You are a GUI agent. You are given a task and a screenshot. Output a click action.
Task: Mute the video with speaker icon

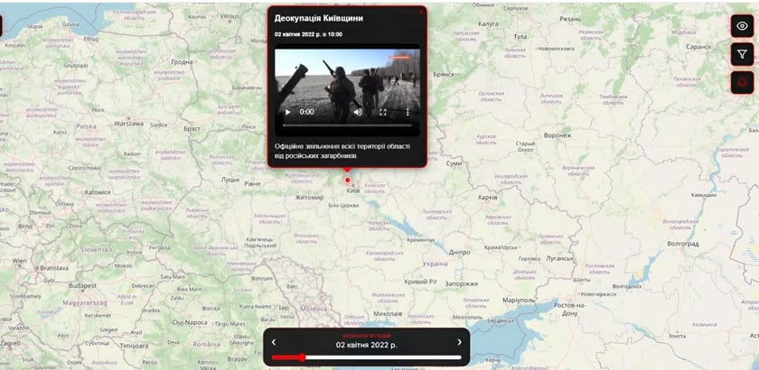click(358, 112)
